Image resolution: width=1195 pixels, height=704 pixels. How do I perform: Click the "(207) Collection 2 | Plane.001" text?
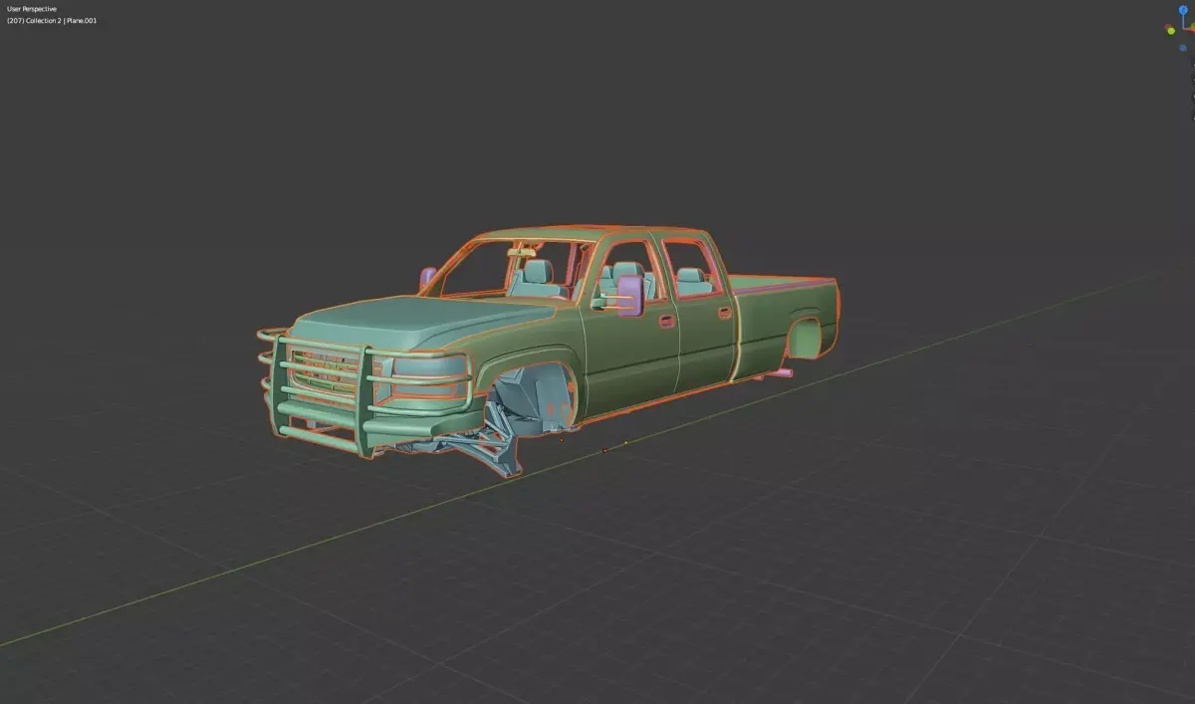pos(52,20)
